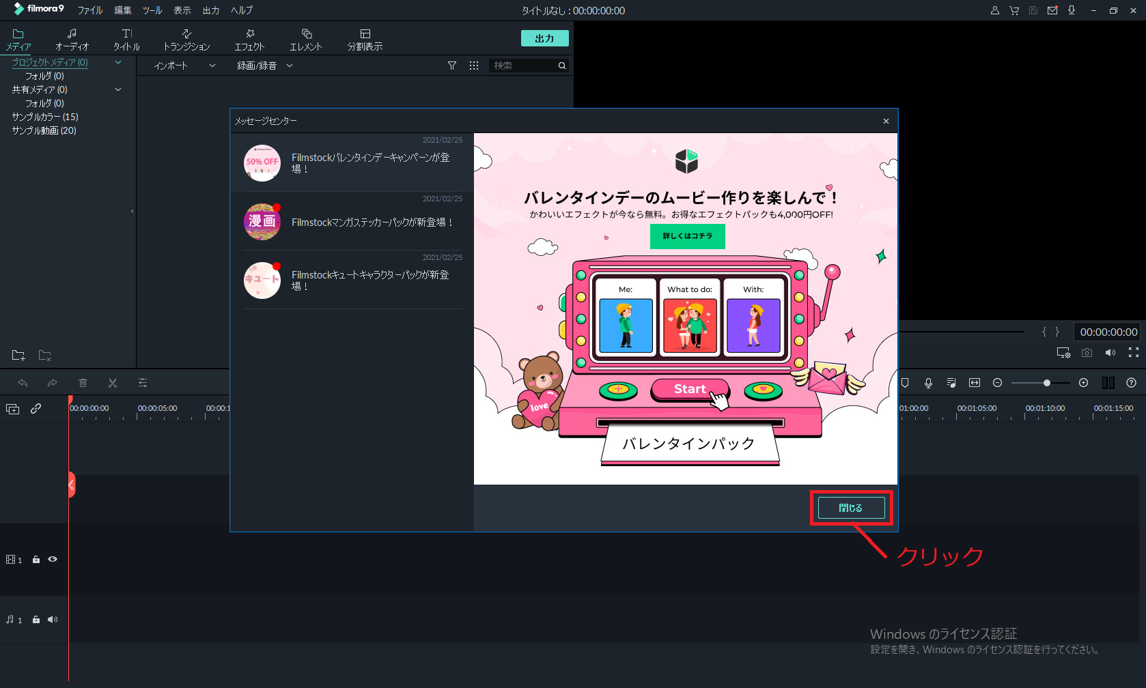Open the ファイル menu

[90, 10]
